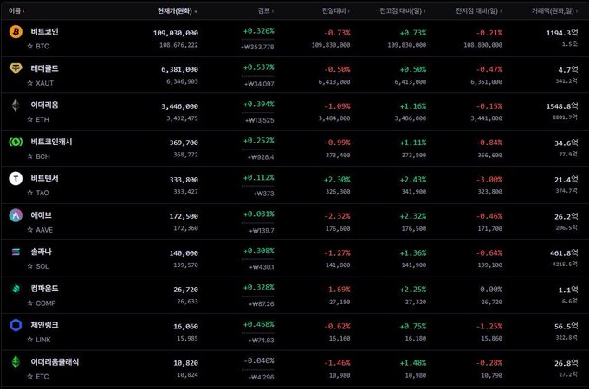Open the 체인링크 coin name
The image size is (589, 389).
pyautogui.click(x=44, y=325)
